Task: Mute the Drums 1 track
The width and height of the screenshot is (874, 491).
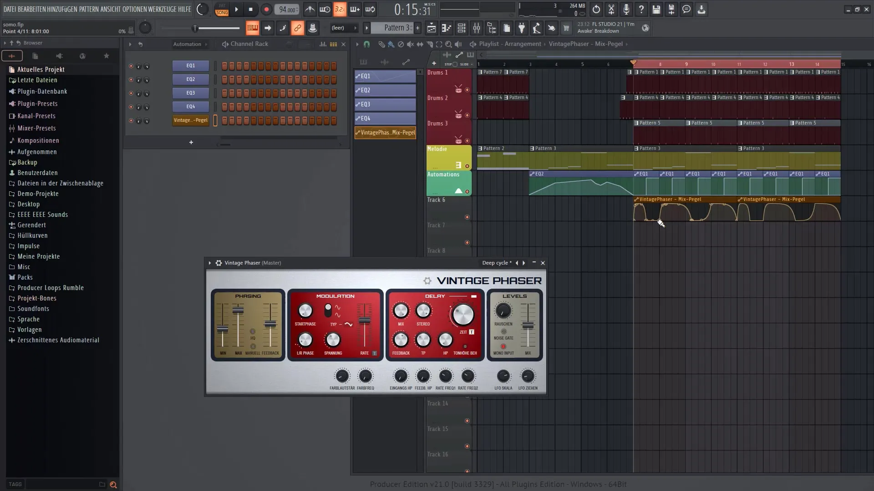Action: pyautogui.click(x=467, y=90)
